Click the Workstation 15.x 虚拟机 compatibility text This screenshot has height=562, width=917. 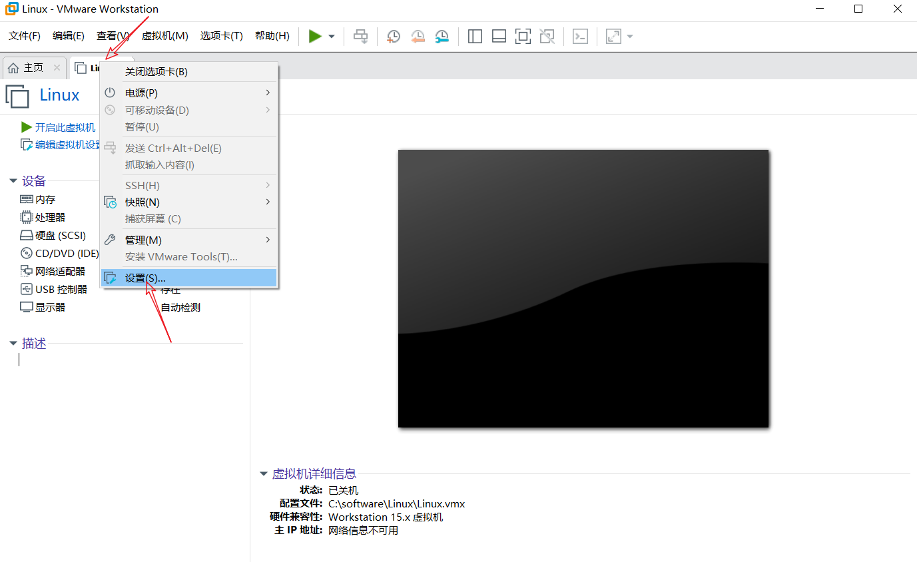tap(386, 517)
